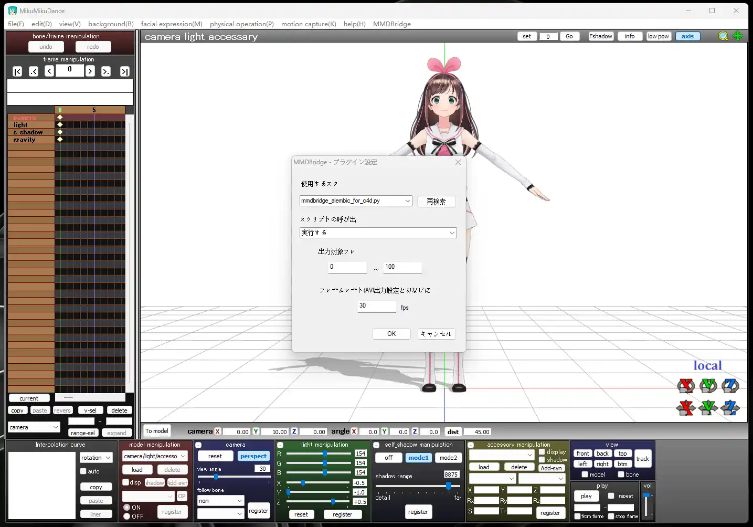753x527 pixels.
Task: Go to next keyframe arrow button
Action: (106, 71)
